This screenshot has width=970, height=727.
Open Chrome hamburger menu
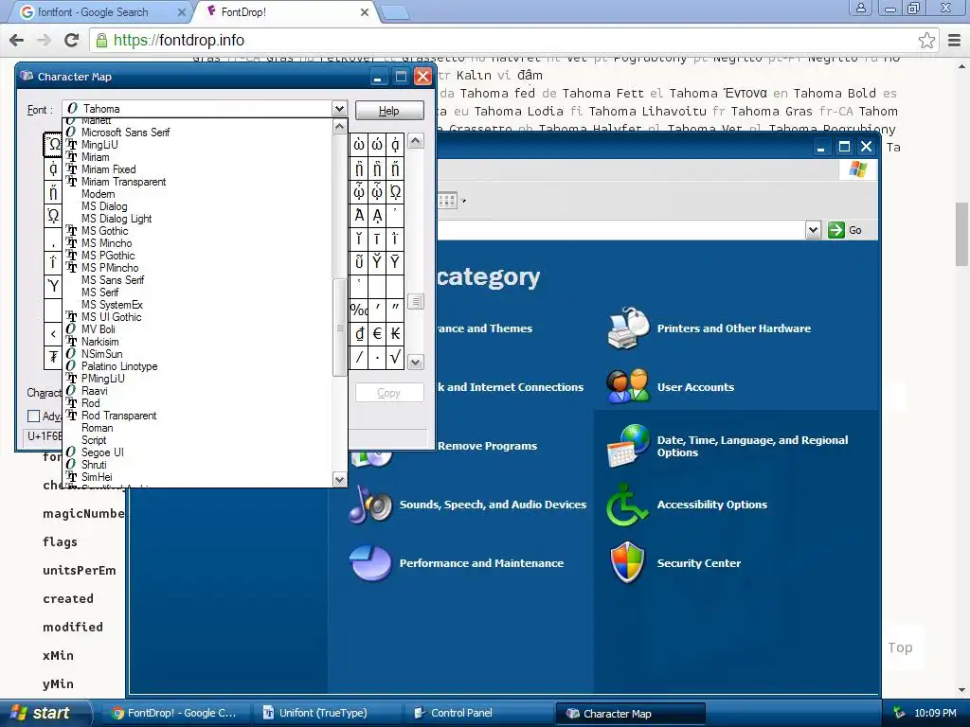pos(954,40)
